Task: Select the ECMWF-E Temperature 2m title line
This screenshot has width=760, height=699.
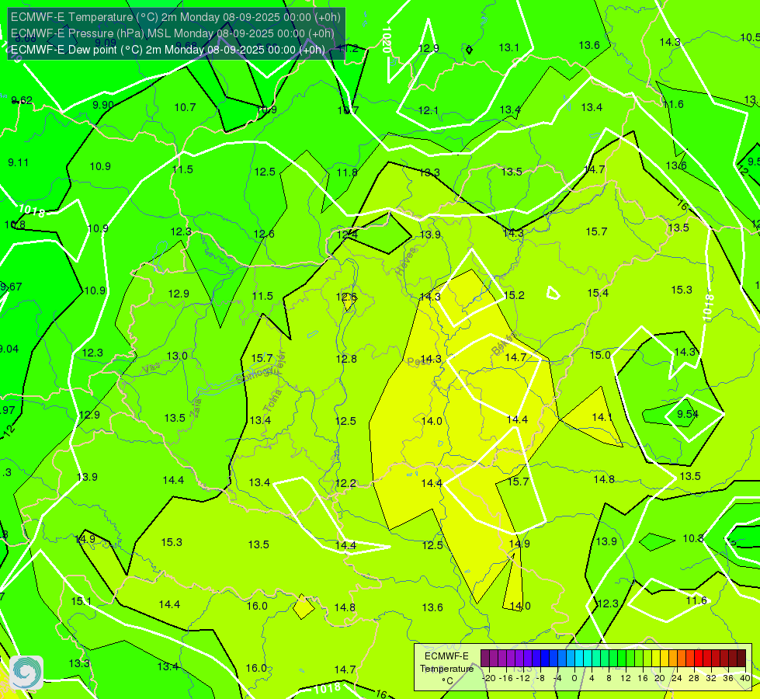Action: [x=175, y=17]
